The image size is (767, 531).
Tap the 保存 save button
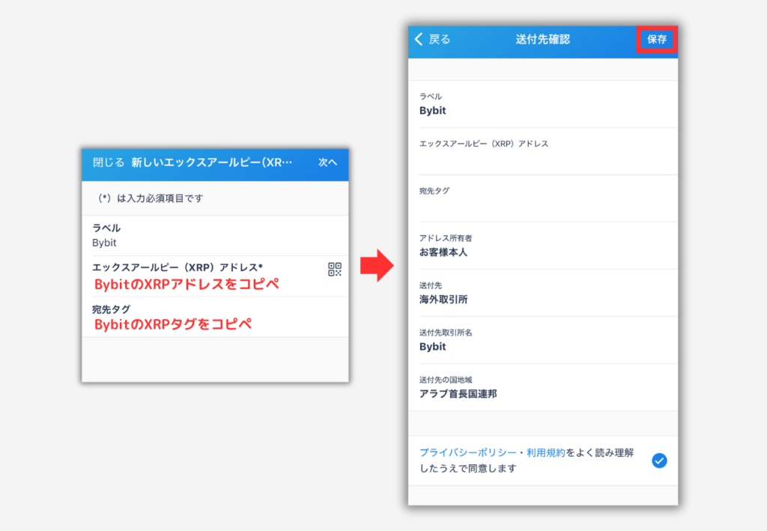pos(656,39)
